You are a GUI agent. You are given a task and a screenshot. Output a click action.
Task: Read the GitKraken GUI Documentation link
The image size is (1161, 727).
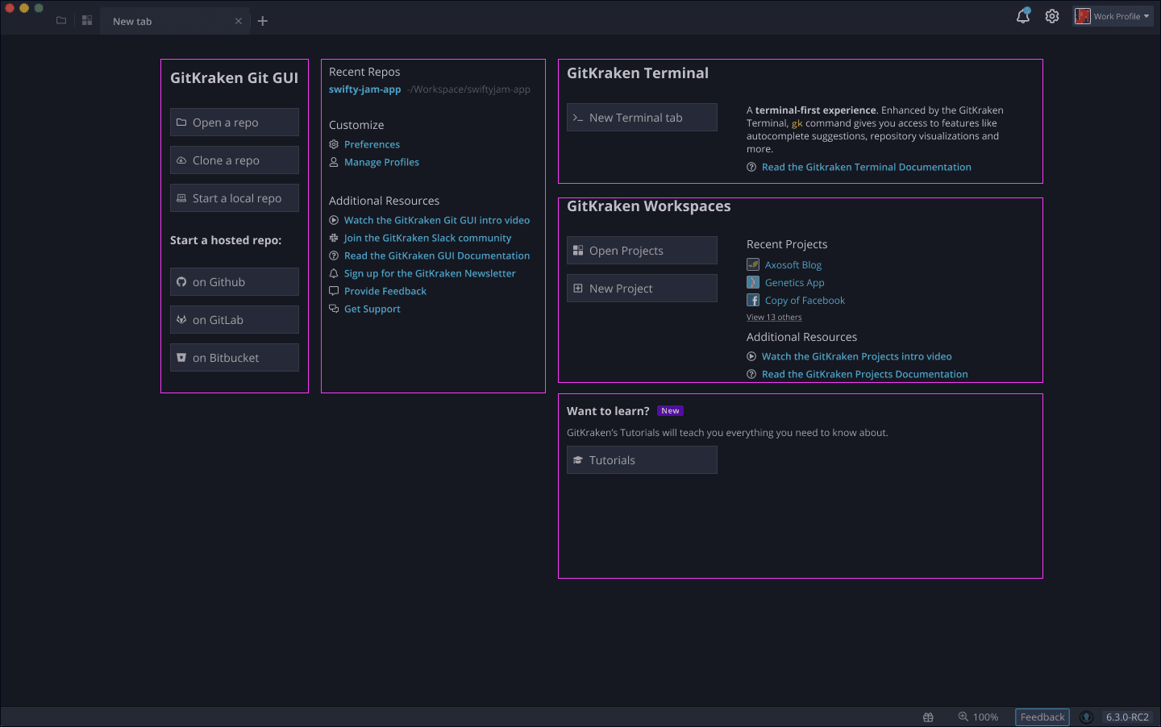click(x=437, y=255)
